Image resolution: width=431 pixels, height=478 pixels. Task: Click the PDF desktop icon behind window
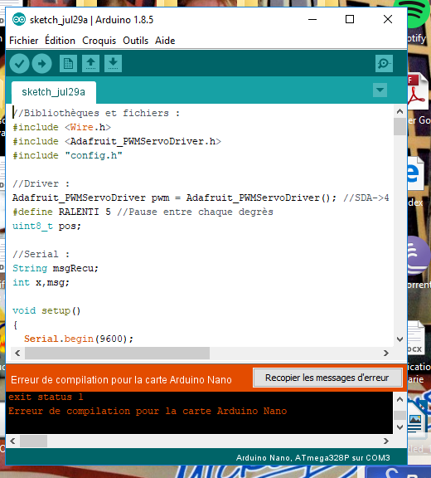tap(419, 90)
